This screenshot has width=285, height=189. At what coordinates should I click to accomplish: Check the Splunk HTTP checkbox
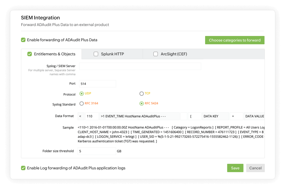click(x=96, y=54)
